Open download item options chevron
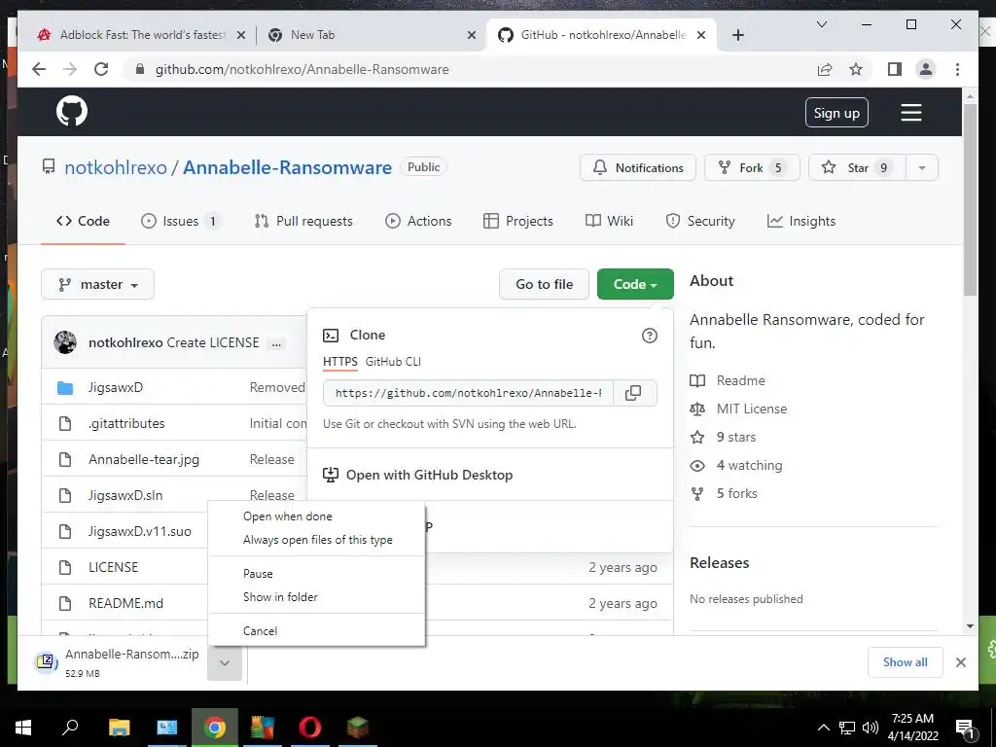The image size is (996, 747). (x=225, y=663)
